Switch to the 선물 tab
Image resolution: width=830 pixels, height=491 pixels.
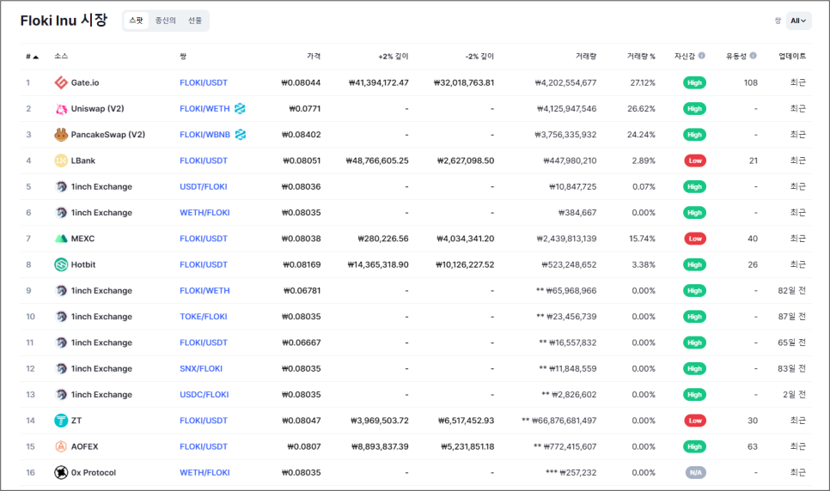(x=195, y=21)
